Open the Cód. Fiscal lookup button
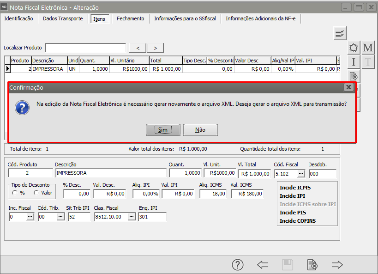The image size is (378, 274). point(301,173)
